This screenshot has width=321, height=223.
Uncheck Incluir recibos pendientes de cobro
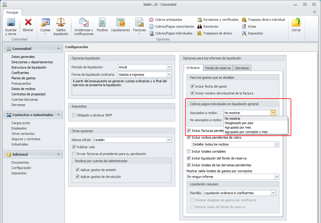[189, 137]
